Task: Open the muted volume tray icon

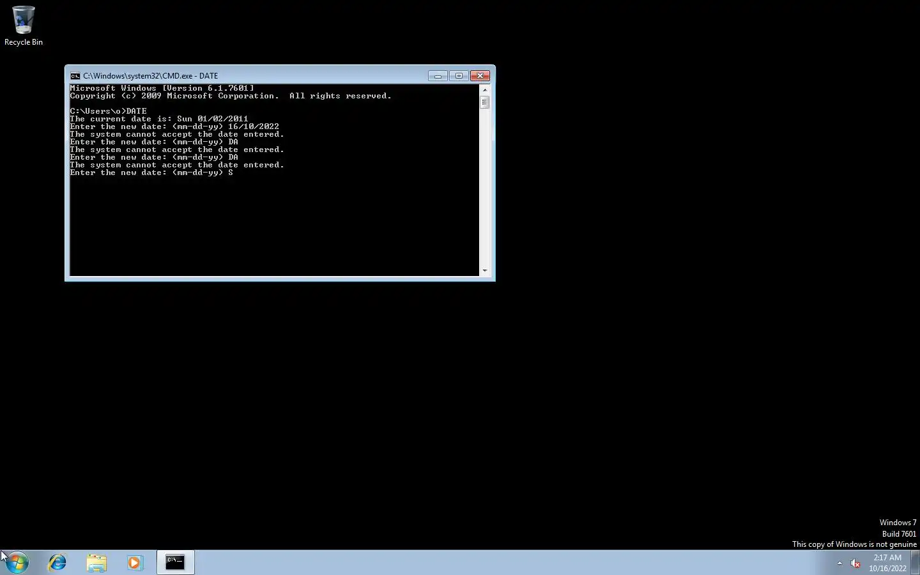Action: tap(855, 563)
